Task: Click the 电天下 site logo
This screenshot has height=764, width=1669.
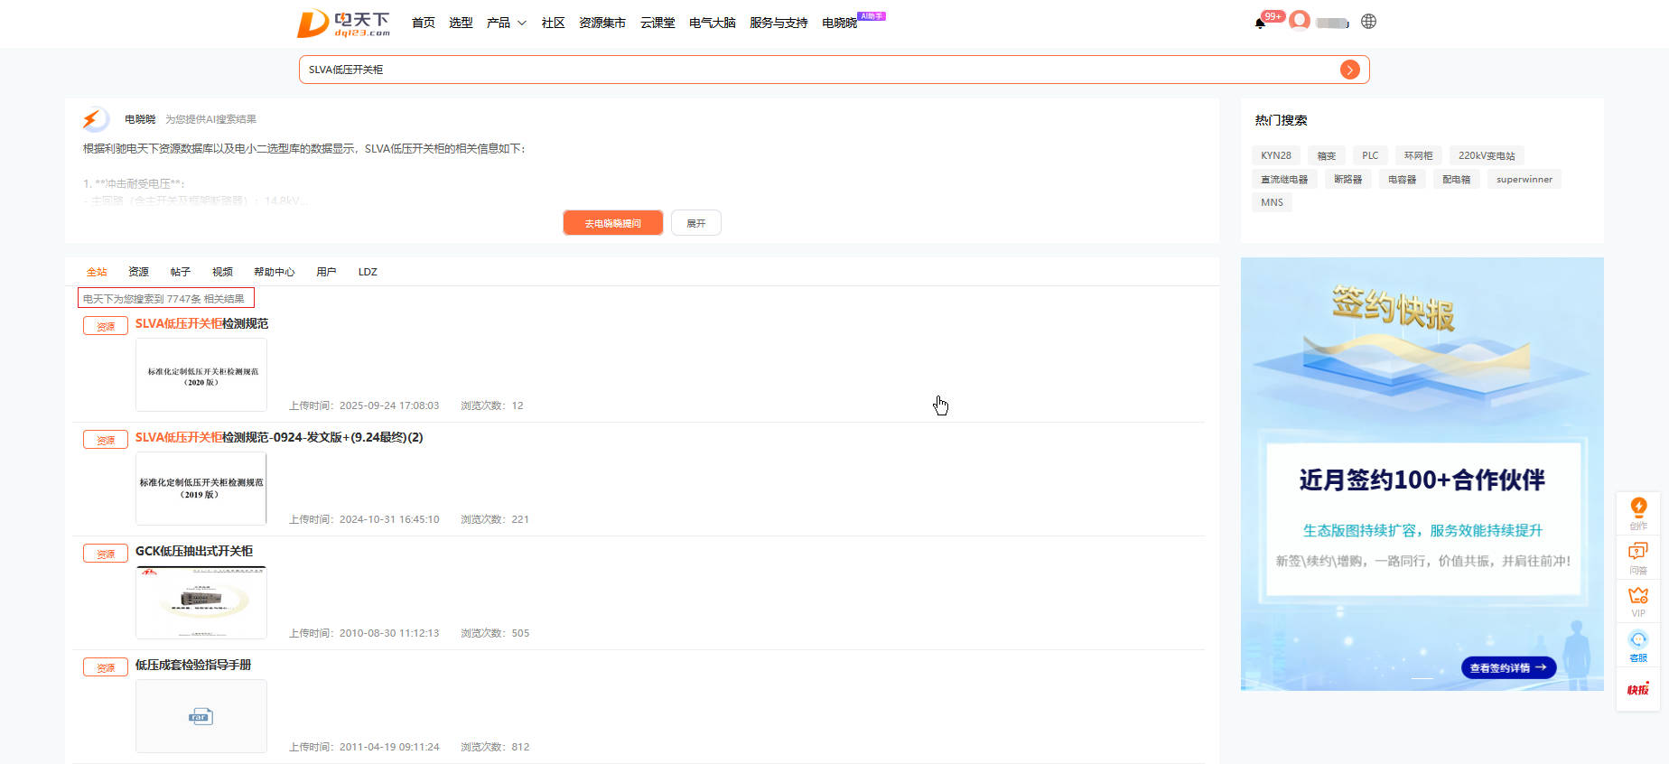Action: tap(344, 23)
